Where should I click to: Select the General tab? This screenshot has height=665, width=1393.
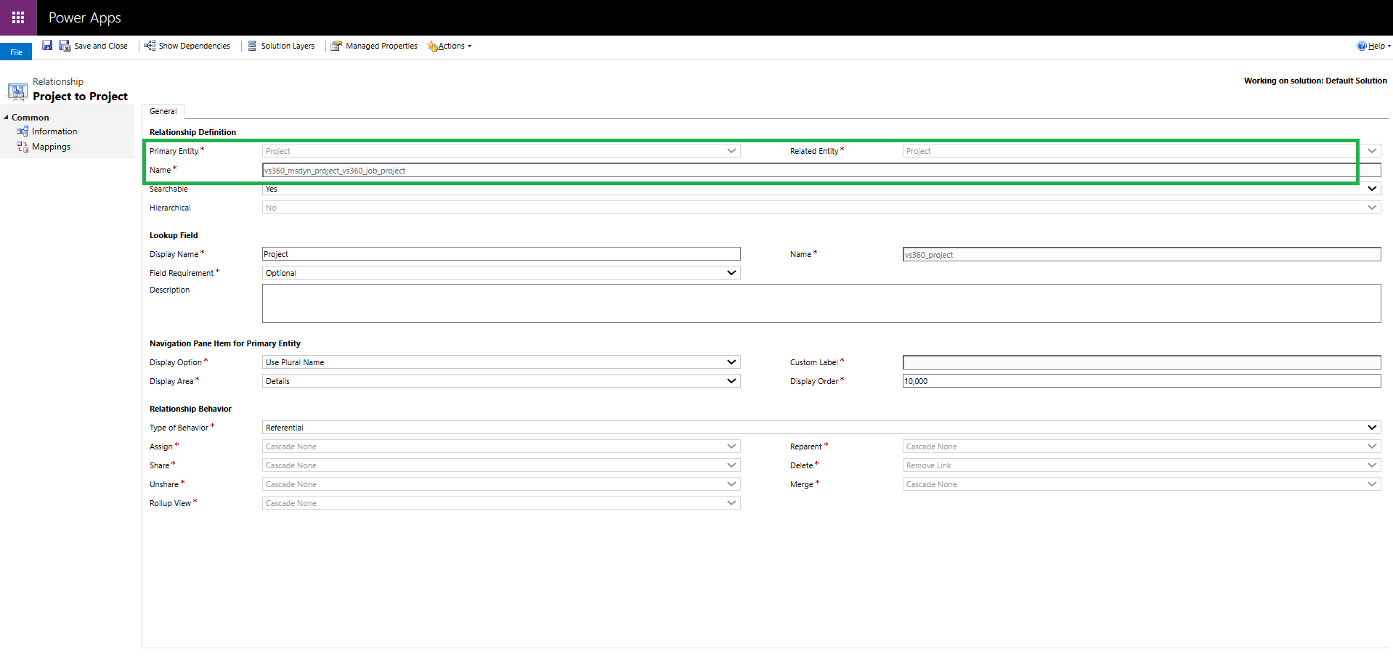(163, 111)
